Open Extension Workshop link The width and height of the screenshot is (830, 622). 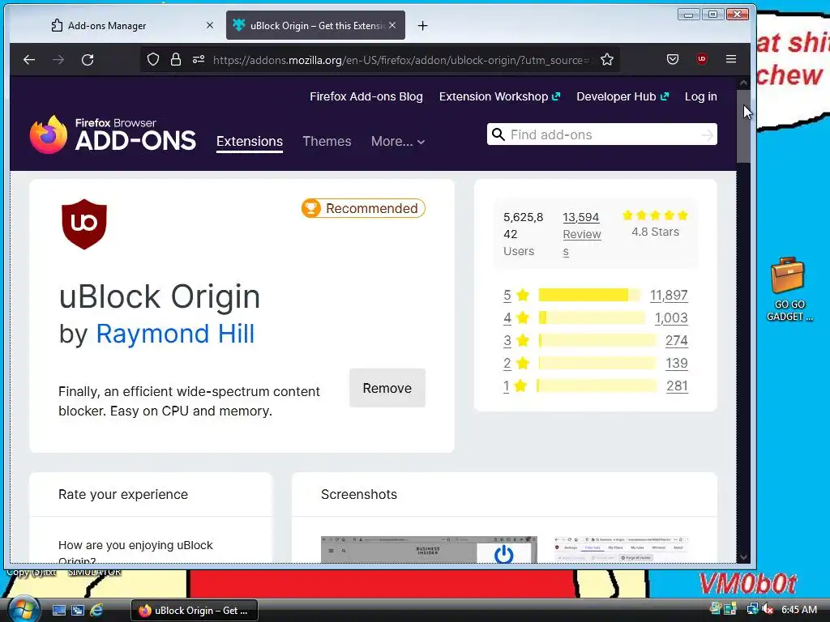click(499, 96)
